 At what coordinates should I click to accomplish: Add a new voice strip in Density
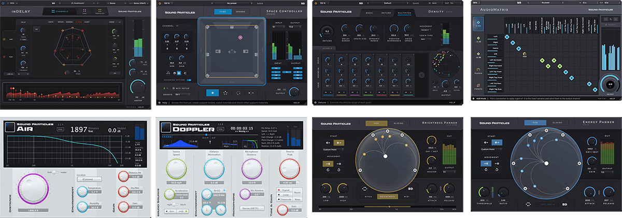point(421,75)
